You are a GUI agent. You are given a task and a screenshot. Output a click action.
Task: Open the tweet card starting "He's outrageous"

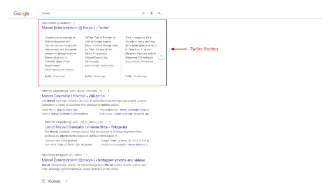(141, 57)
